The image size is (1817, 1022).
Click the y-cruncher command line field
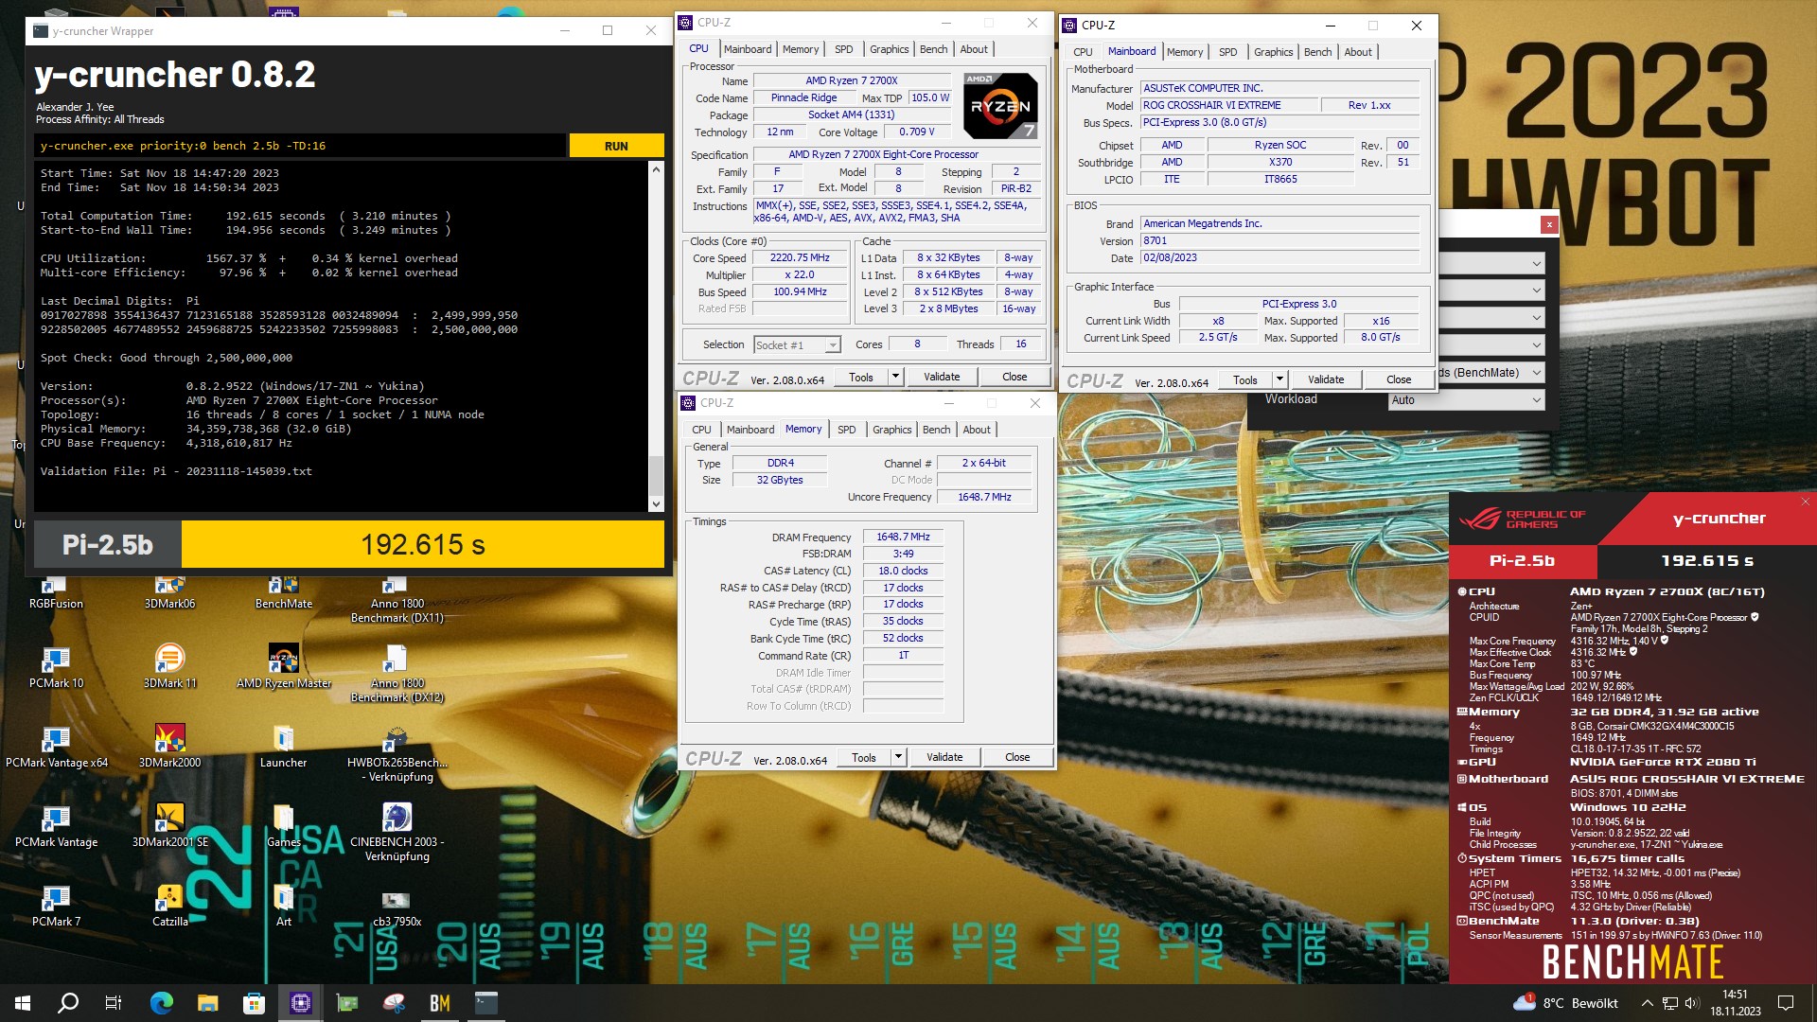pos(301,146)
